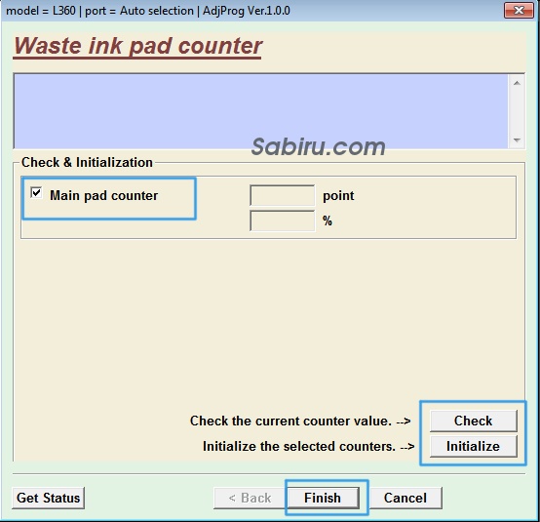Click the Get Status button
The image size is (540, 522).
(48, 498)
